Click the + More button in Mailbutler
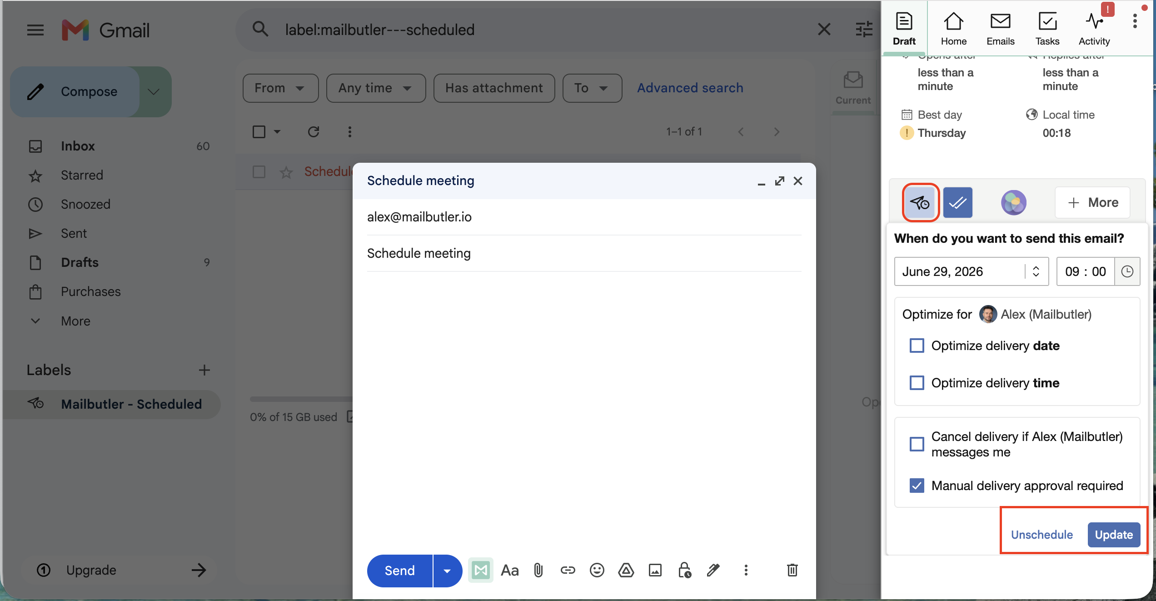The height and width of the screenshot is (601, 1156). pos(1092,202)
